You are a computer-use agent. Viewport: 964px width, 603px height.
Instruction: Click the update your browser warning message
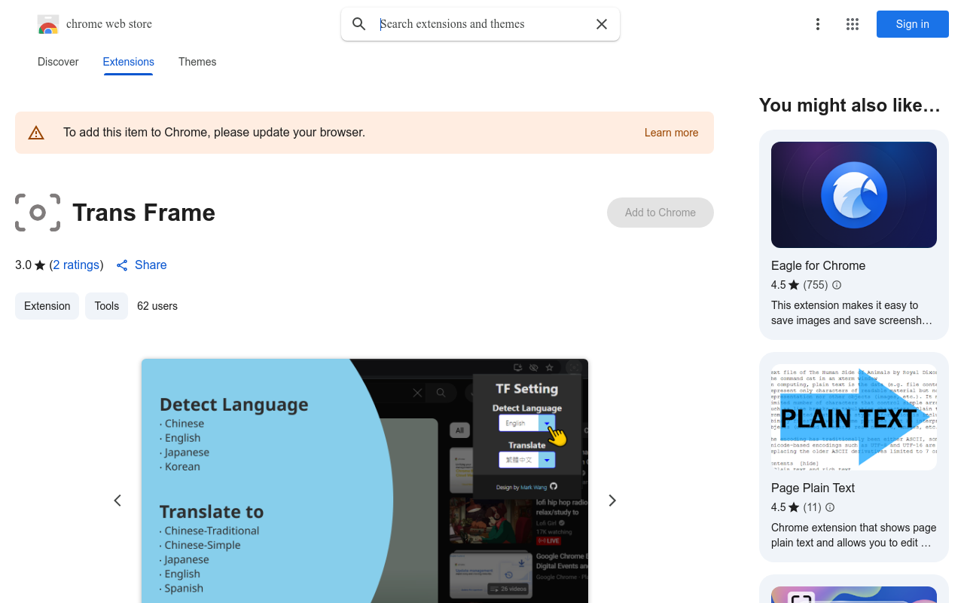point(214,133)
